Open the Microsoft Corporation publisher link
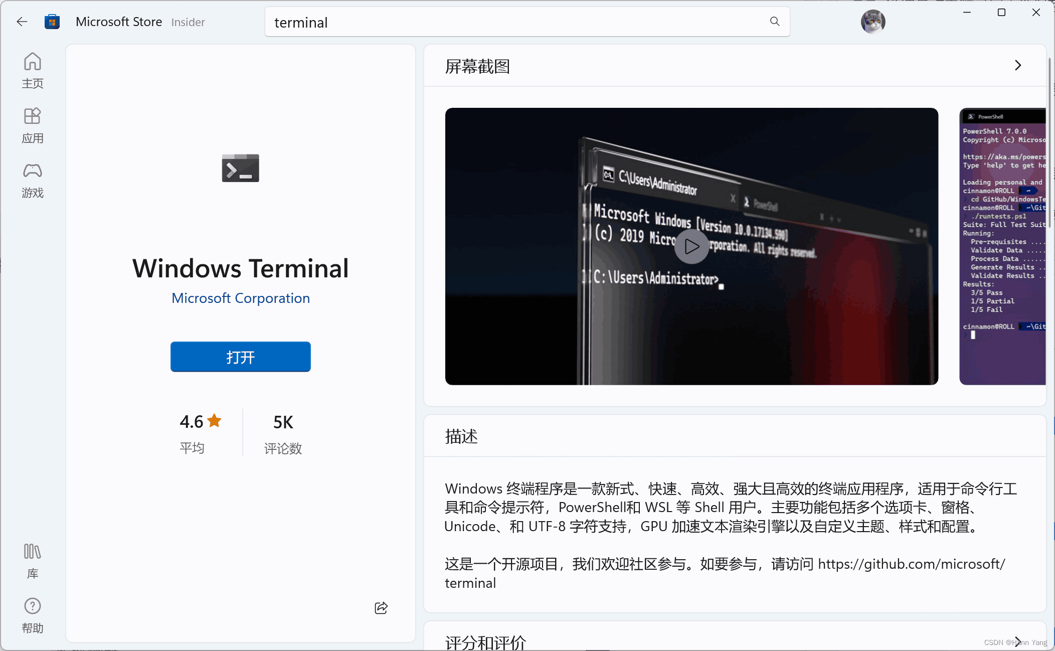Image resolution: width=1055 pixels, height=651 pixels. [x=241, y=298]
